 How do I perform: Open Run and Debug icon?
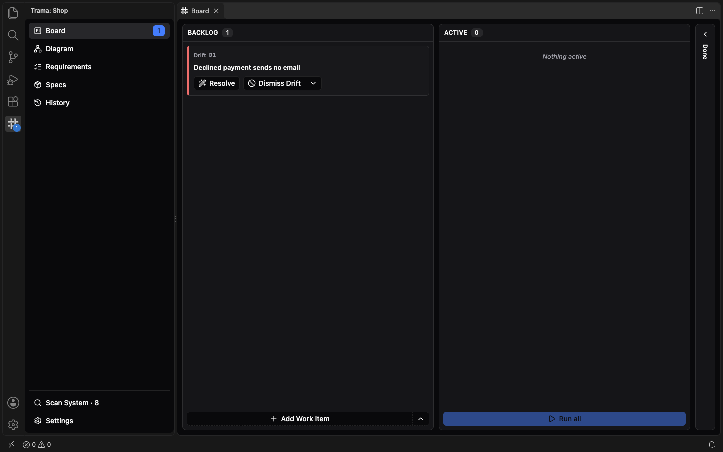pos(13,79)
